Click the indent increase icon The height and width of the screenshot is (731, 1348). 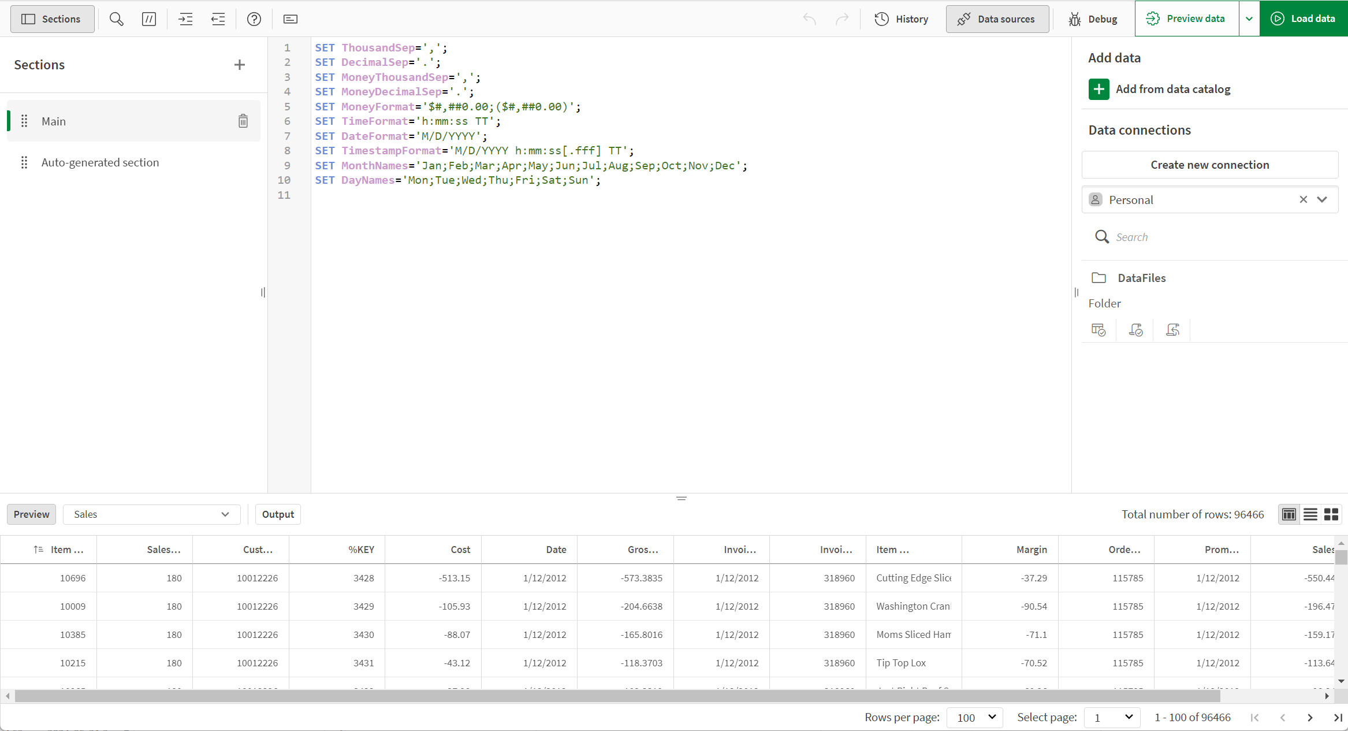pyautogui.click(x=185, y=19)
